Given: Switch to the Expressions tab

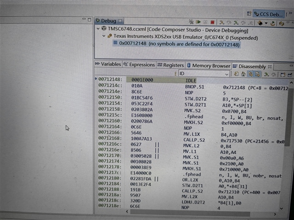Looking at the screenshot, I should [x=139, y=65].
